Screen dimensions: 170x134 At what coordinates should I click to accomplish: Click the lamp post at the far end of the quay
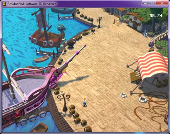point(99,22)
